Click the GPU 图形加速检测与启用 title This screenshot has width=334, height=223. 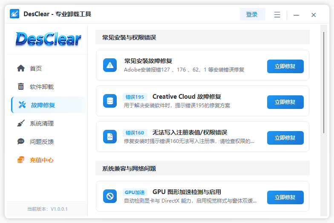pyautogui.click(x=187, y=192)
